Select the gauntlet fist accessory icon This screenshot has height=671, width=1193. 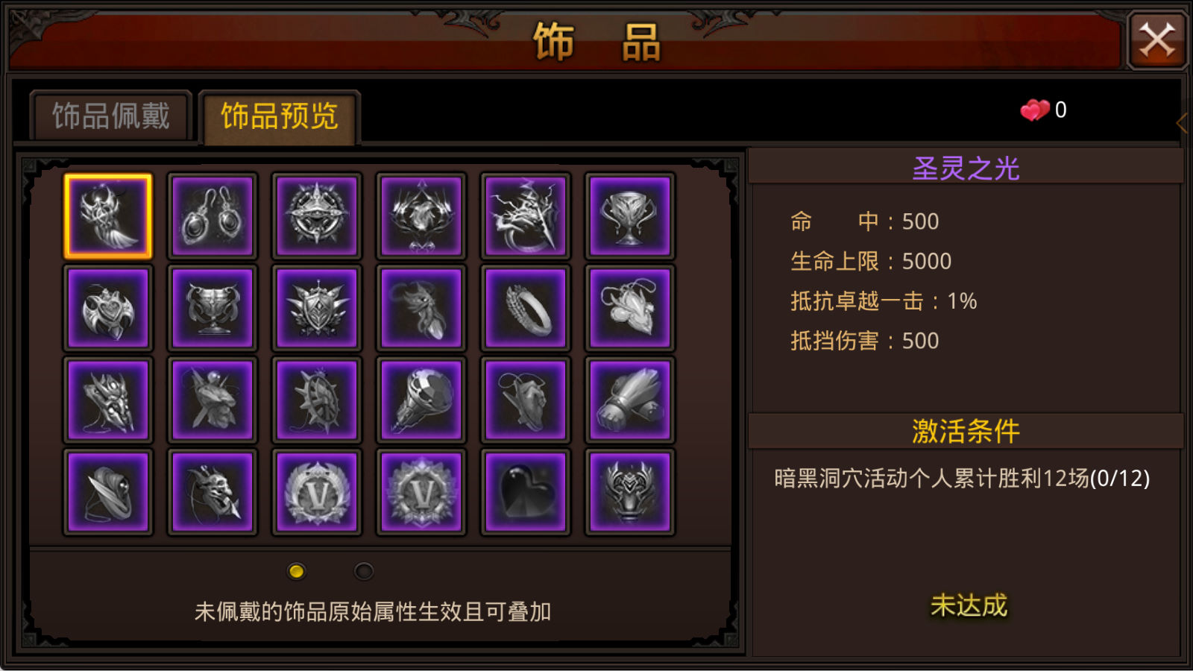click(630, 400)
